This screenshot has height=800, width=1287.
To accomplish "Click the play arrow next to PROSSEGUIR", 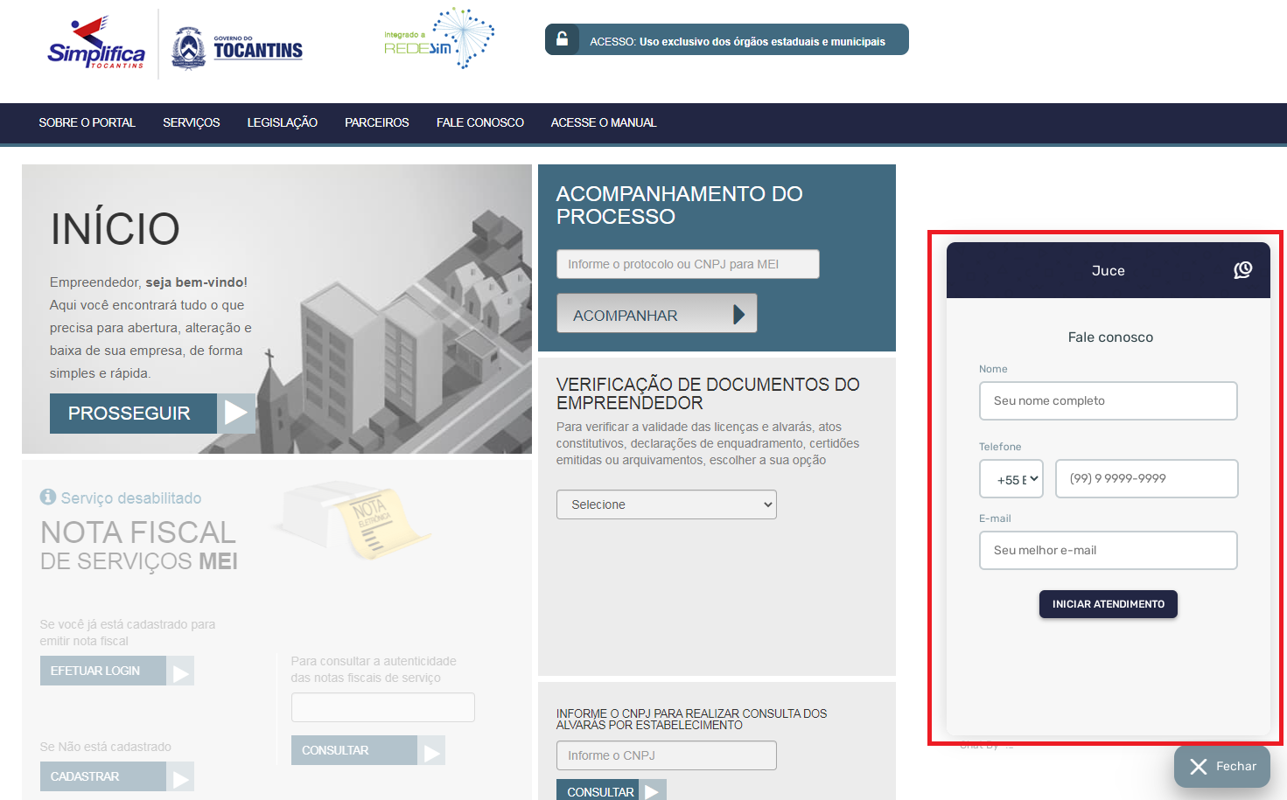I will [x=236, y=413].
